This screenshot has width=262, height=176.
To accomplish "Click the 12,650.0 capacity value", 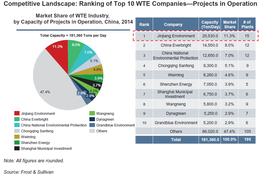I will point(210,55).
